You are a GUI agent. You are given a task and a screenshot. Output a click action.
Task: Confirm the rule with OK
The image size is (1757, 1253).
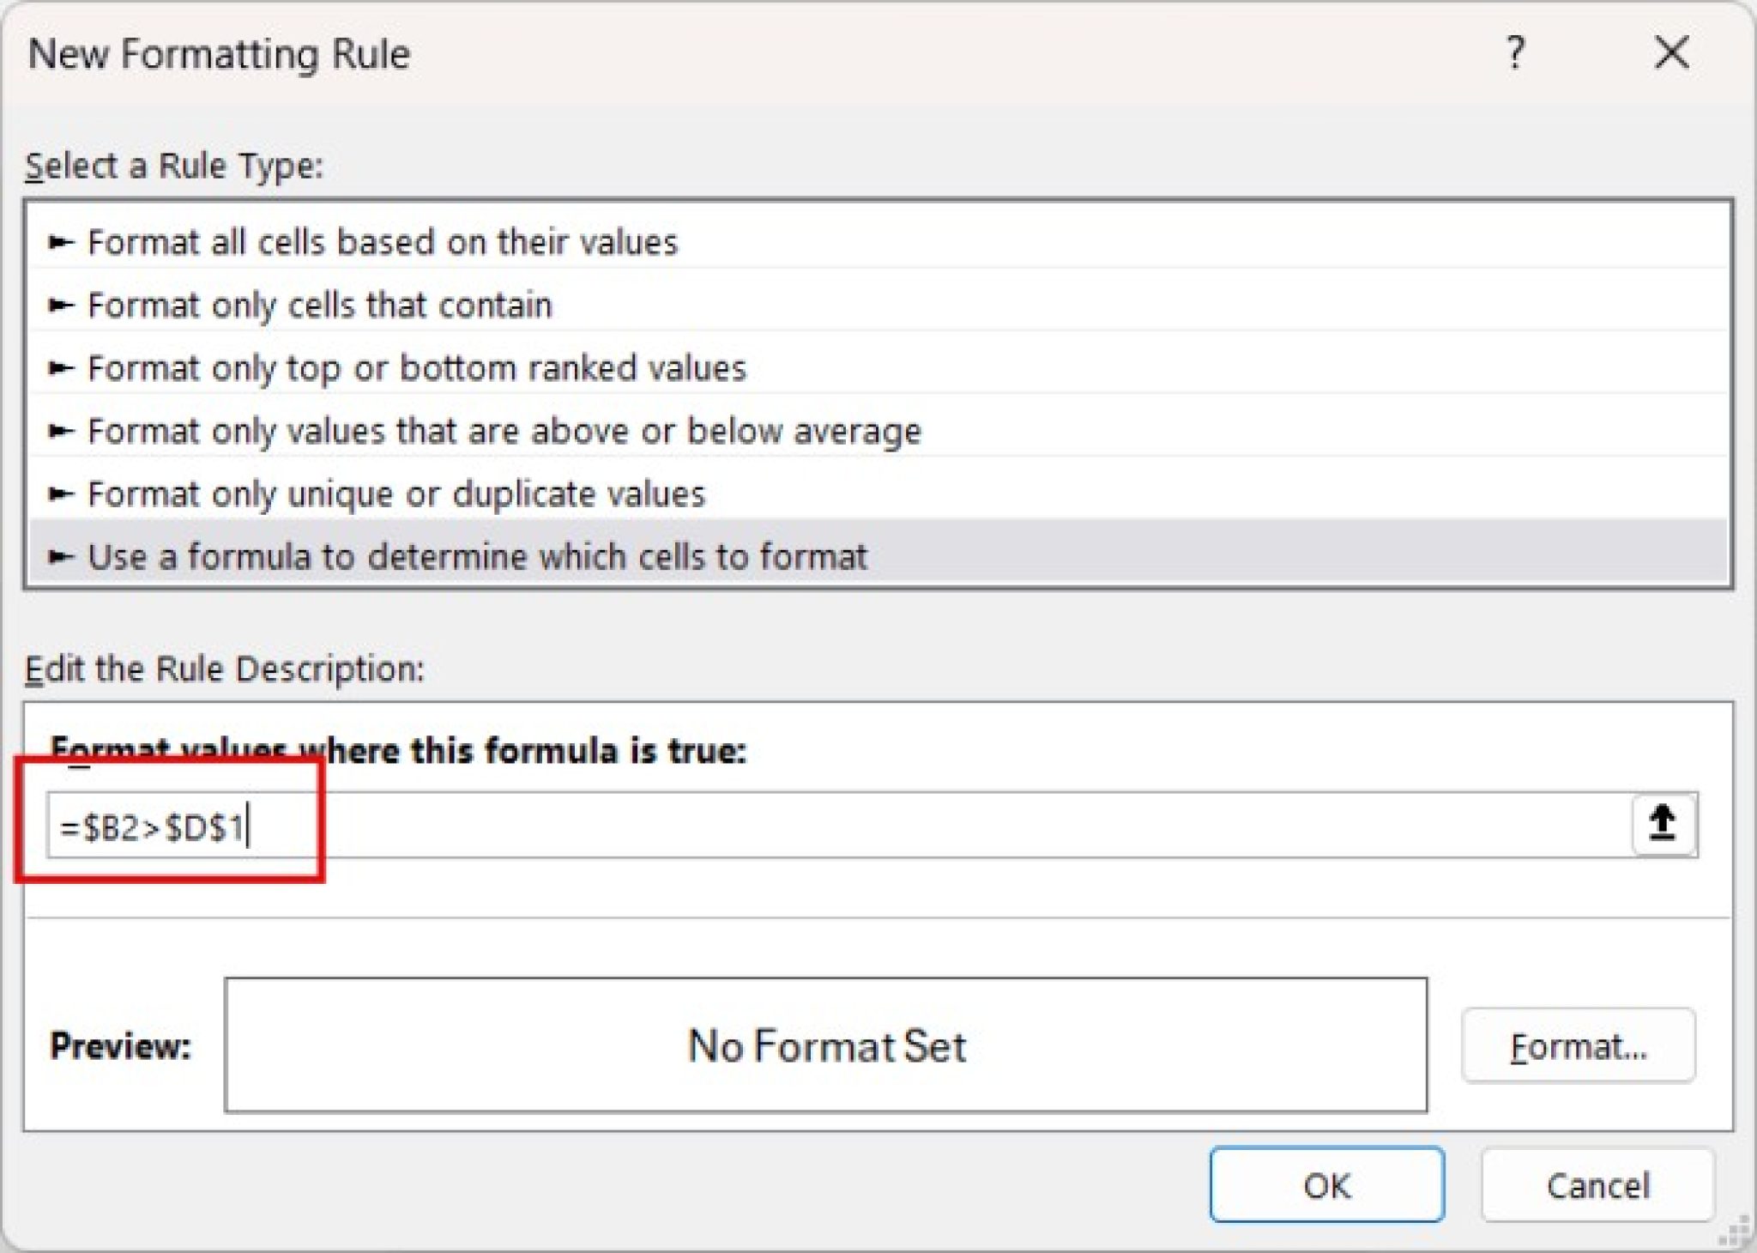pos(1325,1185)
